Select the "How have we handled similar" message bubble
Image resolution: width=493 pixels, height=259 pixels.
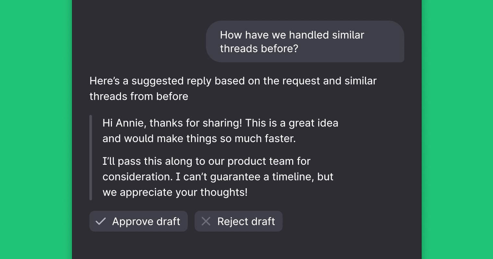click(305, 41)
